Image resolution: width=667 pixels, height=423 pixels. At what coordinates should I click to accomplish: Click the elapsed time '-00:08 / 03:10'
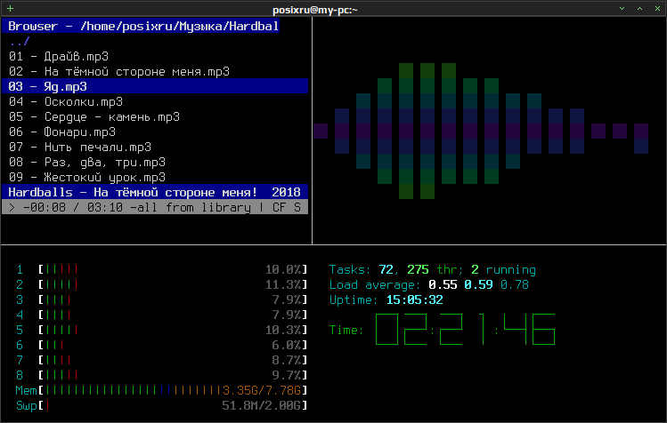(73, 208)
